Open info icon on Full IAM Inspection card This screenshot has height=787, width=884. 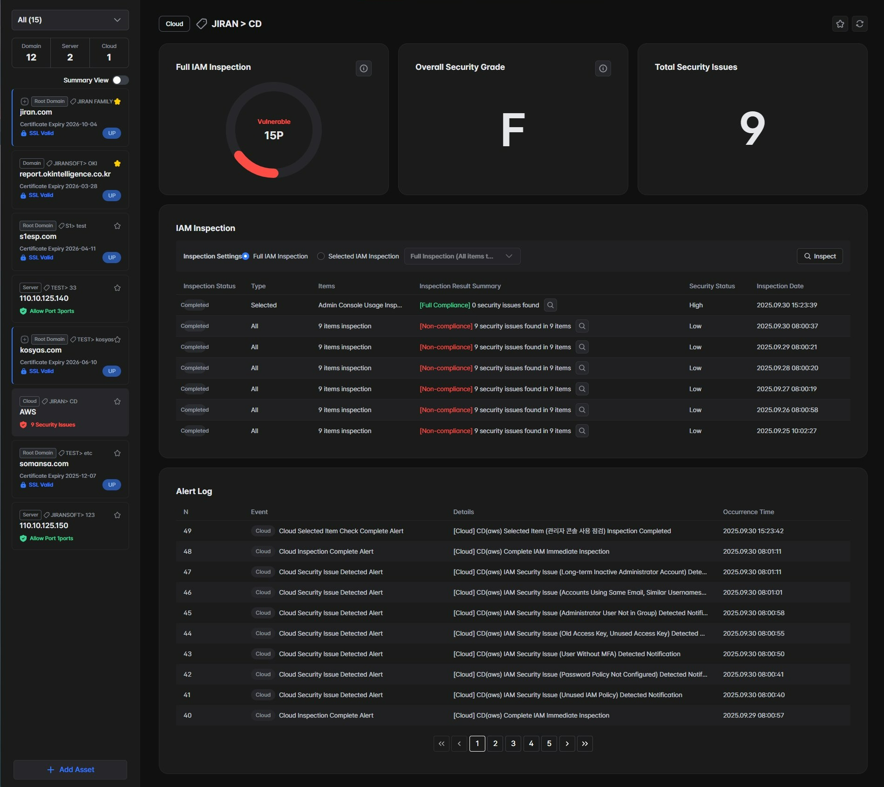point(364,68)
